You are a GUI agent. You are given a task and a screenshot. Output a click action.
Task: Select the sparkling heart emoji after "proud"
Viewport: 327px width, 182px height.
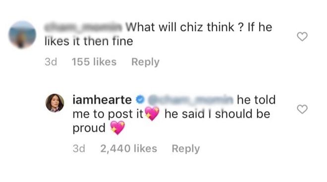tap(117, 128)
